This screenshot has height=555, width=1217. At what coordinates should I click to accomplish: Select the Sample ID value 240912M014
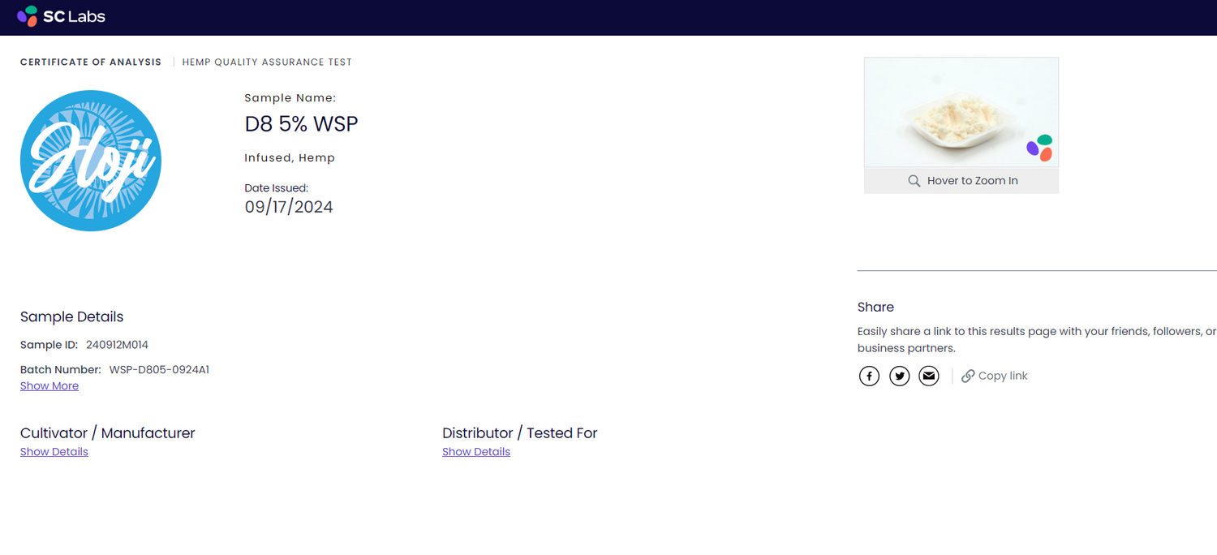(x=117, y=345)
